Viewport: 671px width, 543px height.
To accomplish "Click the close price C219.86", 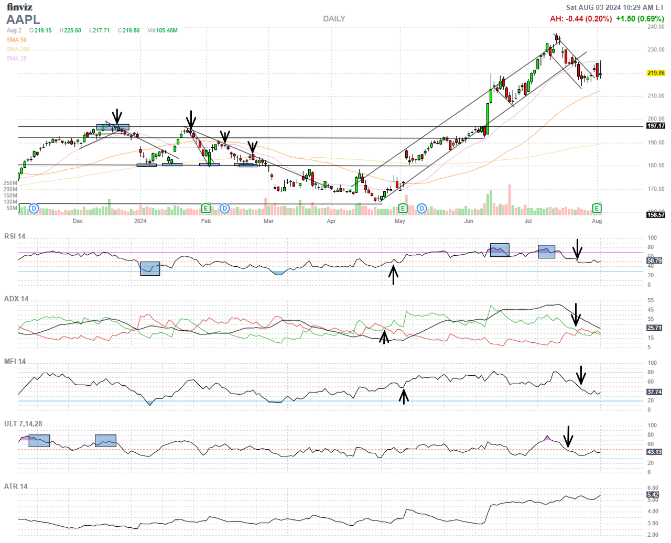I will [x=129, y=30].
